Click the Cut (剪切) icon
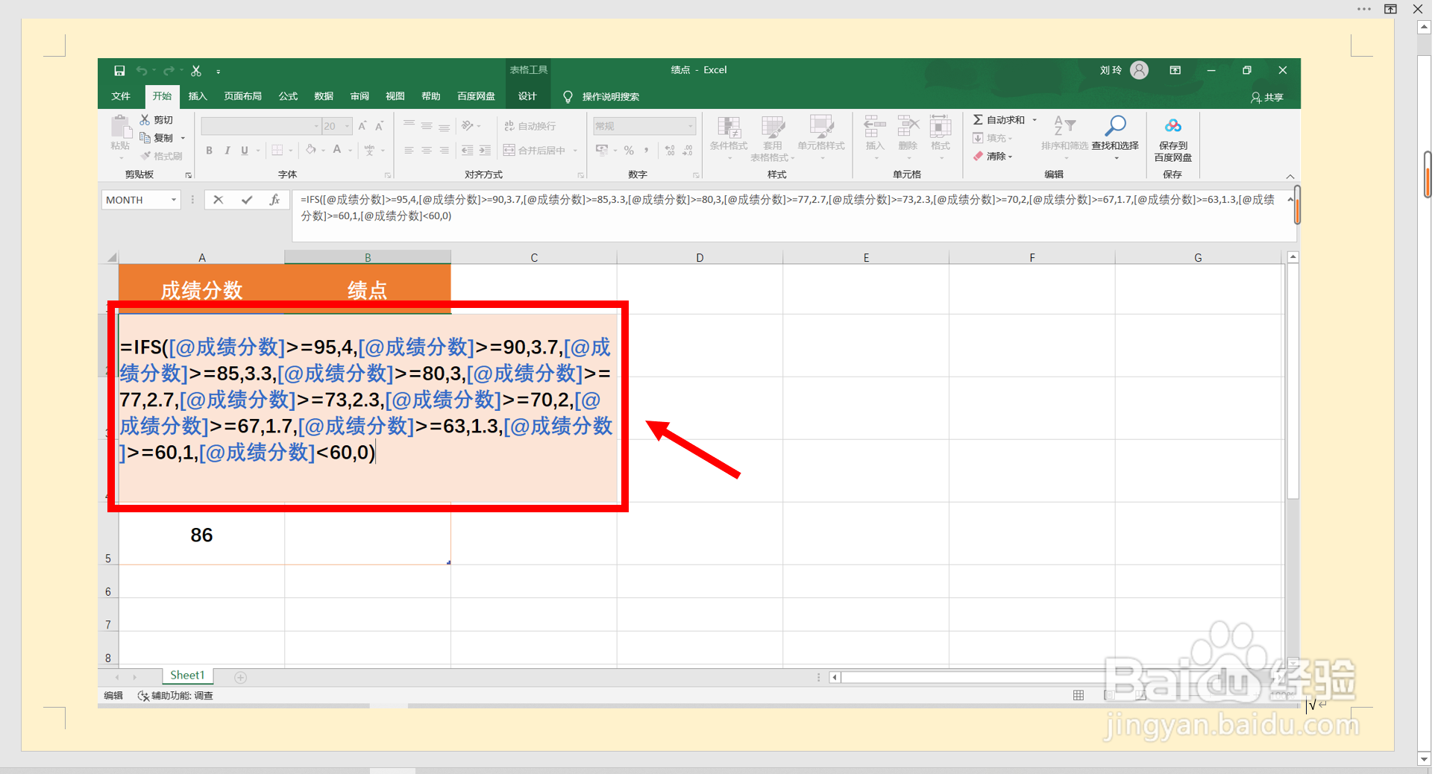Image resolution: width=1438 pixels, height=774 pixels. tap(146, 119)
